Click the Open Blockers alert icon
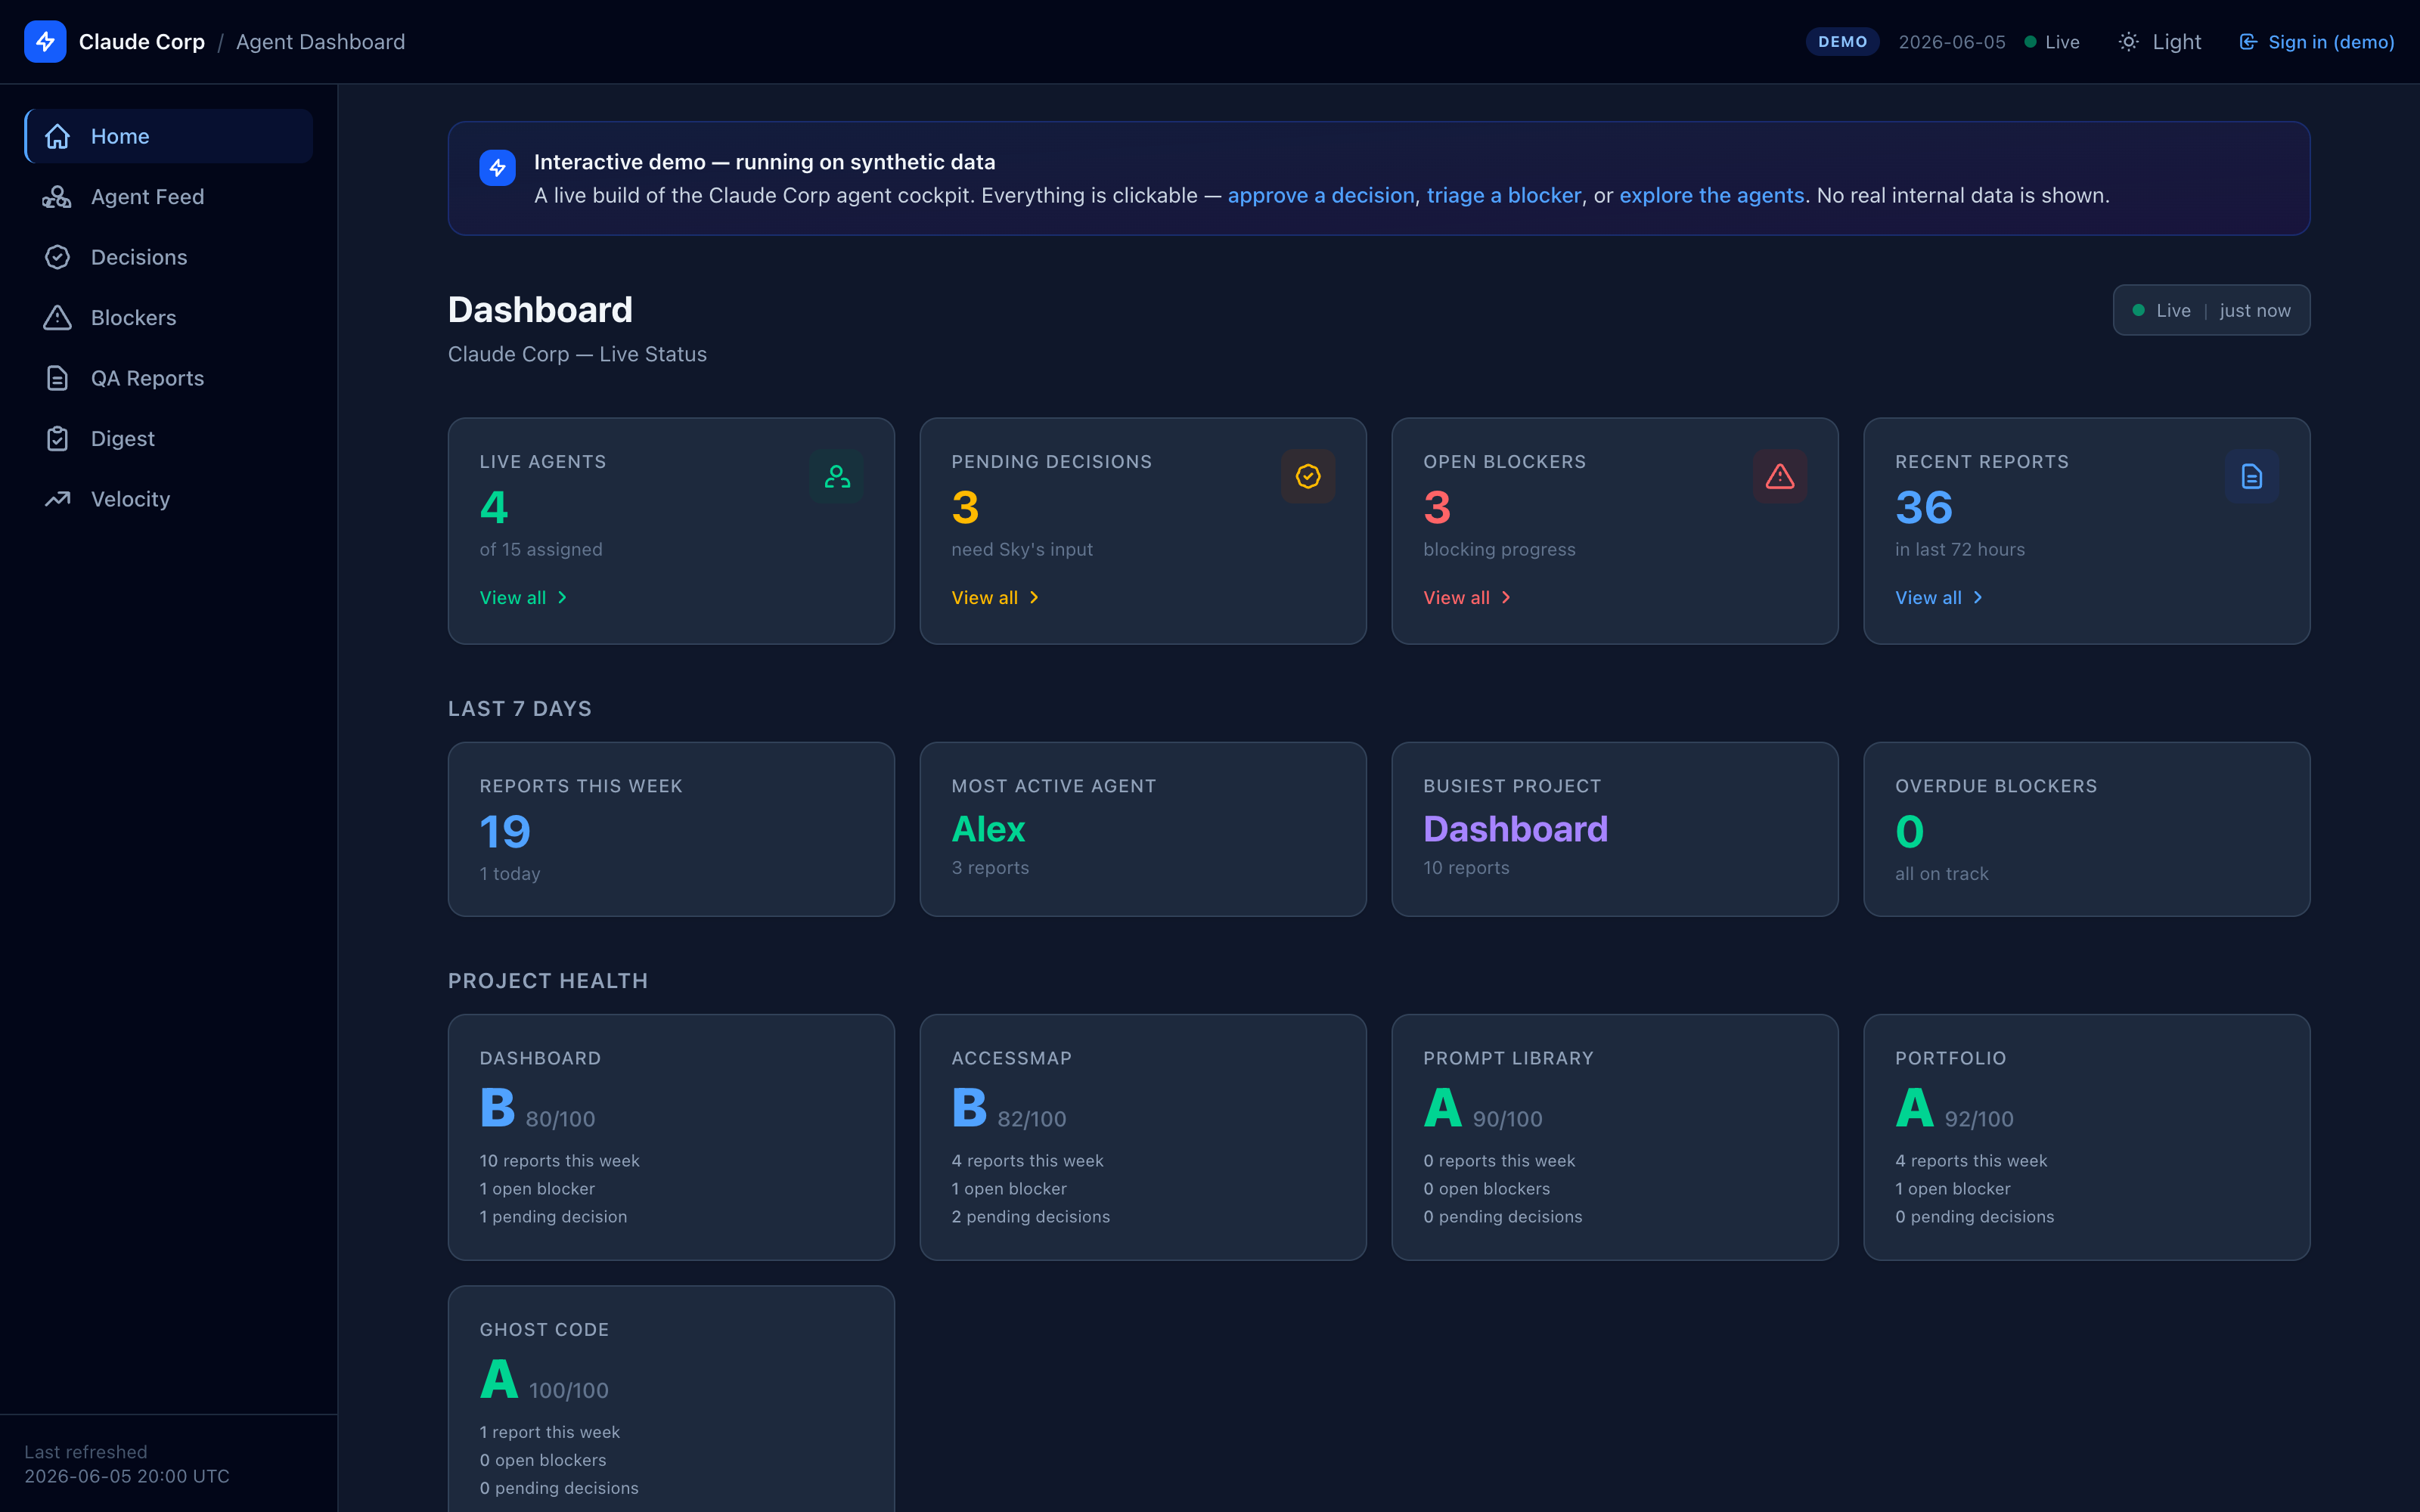 (x=1780, y=477)
